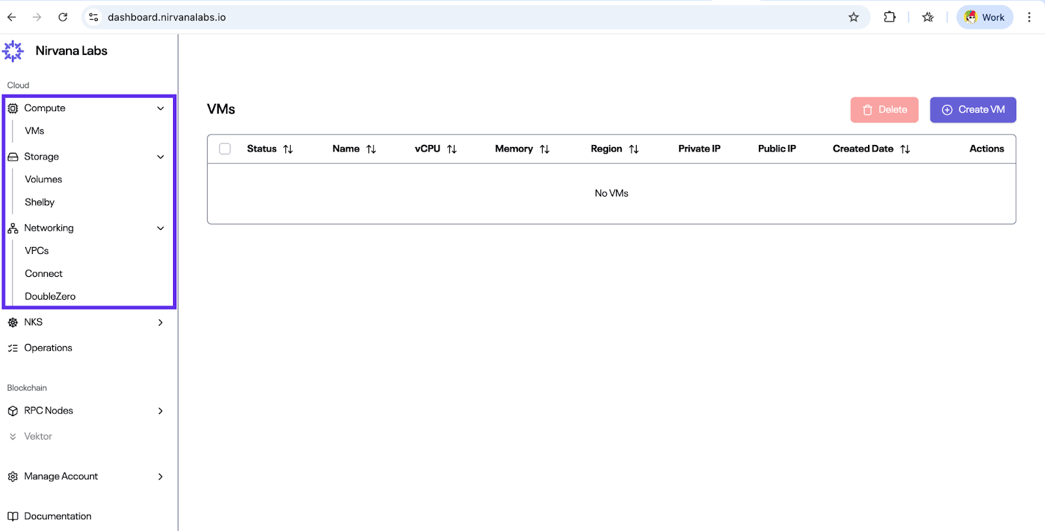Open Volumes under Storage
The height and width of the screenshot is (531, 1045).
[44, 180]
